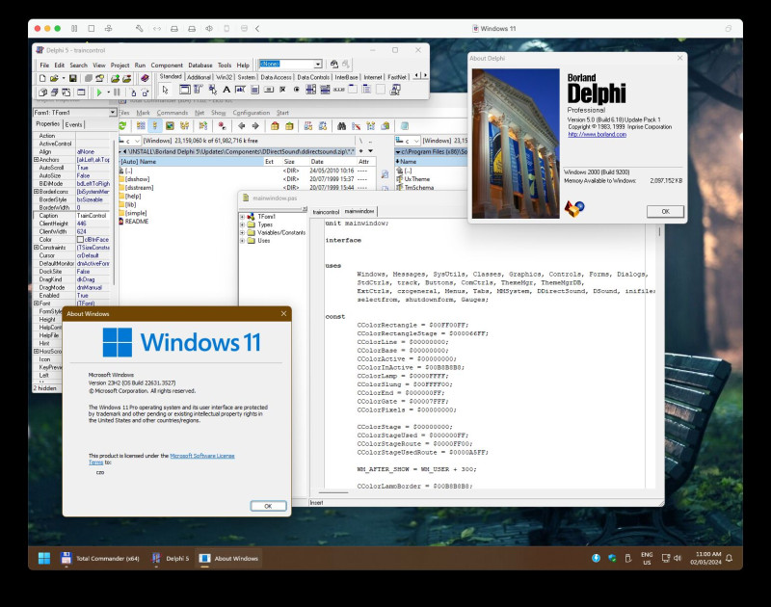Pick the arrow pointer tool in component palette
The height and width of the screenshot is (607, 771).
166,90
